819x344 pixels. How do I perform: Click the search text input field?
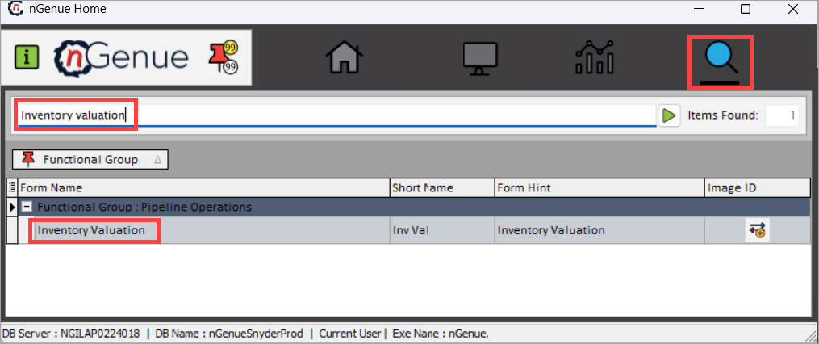(x=337, y=115)
